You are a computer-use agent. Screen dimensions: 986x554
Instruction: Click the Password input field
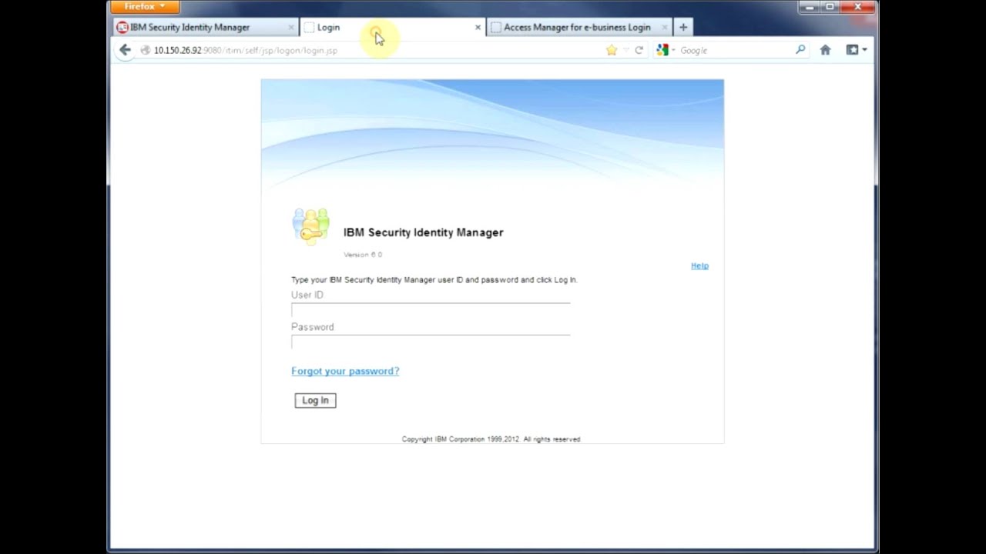[431, 342]
